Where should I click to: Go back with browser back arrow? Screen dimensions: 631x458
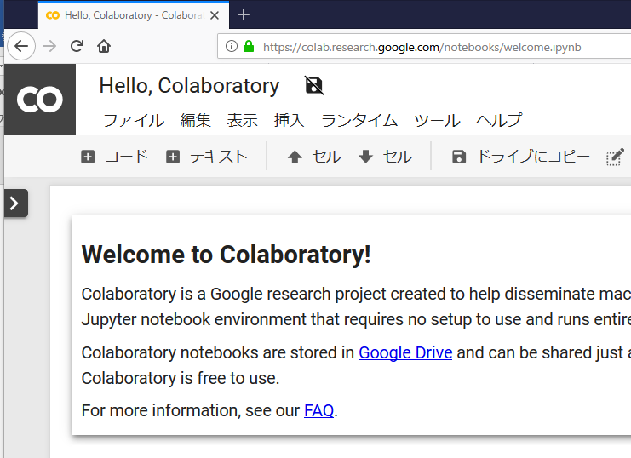(x=21, y=46)
